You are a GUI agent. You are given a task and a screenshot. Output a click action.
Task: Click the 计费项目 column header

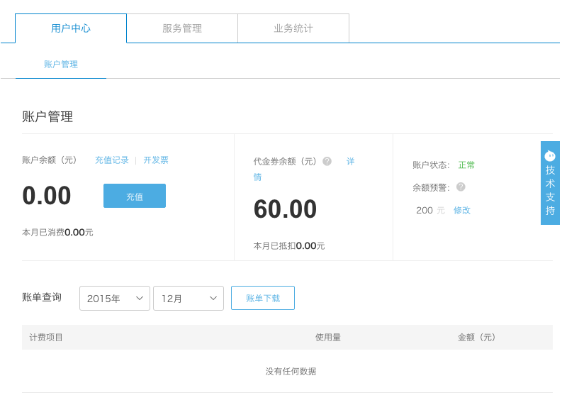(x=47, y=338)
